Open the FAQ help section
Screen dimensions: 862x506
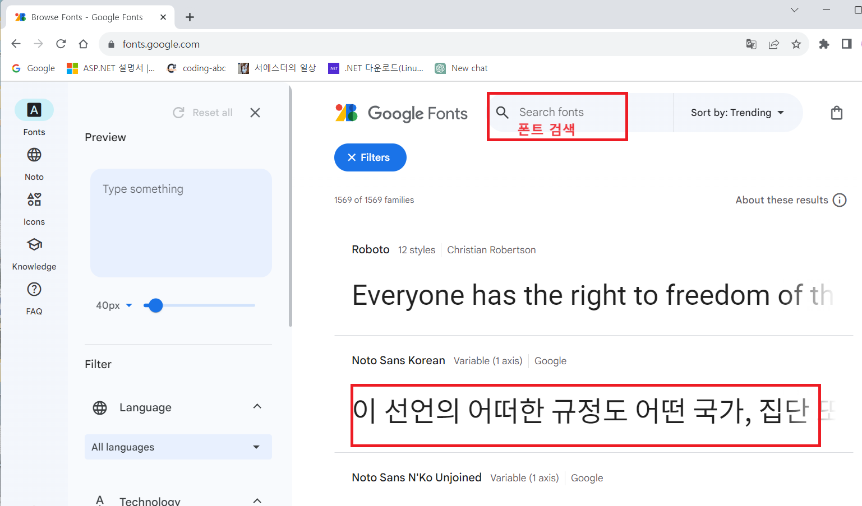point(34,298)
